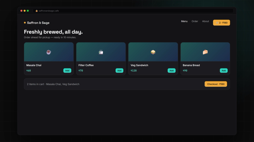Click the ₹60 price
Image resolution: width=254 pixels, height=142 pixels.
click(28, 70)
